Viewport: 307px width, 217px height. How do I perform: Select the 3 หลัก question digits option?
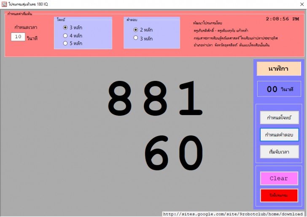coord(73,27)
